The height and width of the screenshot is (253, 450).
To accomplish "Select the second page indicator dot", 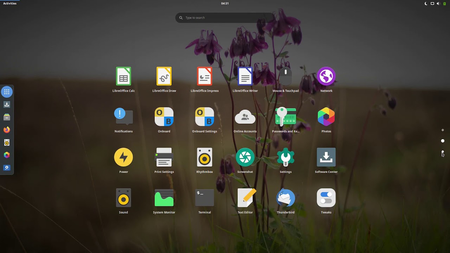I will tap(443, 141).
